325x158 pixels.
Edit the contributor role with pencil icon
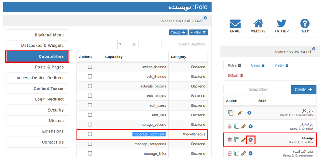pyautogui.click(x=244, y=153)
